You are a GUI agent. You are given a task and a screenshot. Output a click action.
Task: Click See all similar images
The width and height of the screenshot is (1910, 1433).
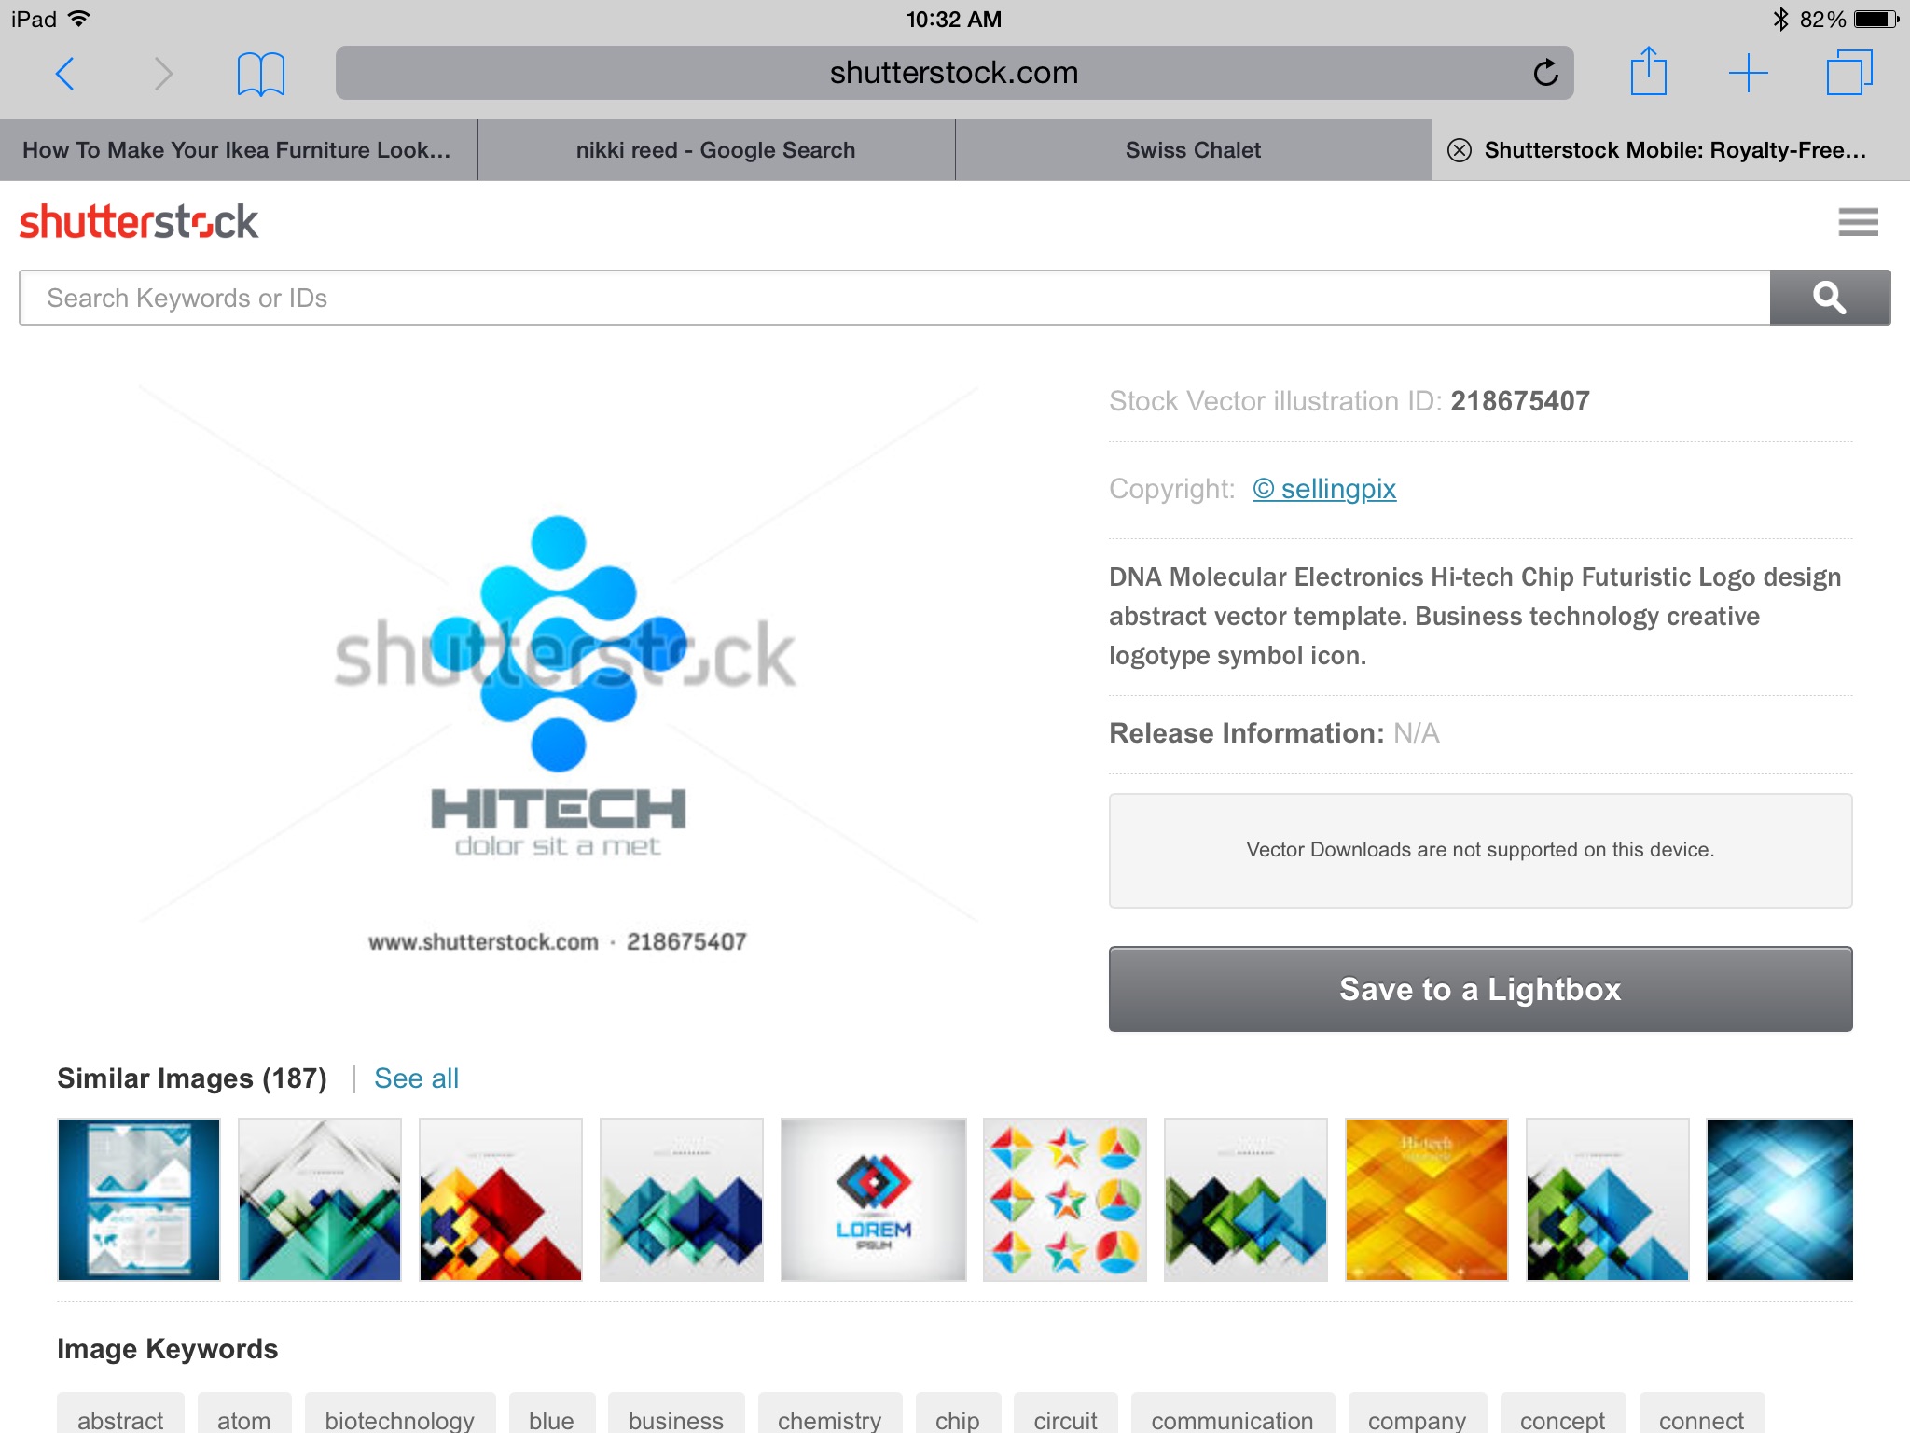[416, 1078]
